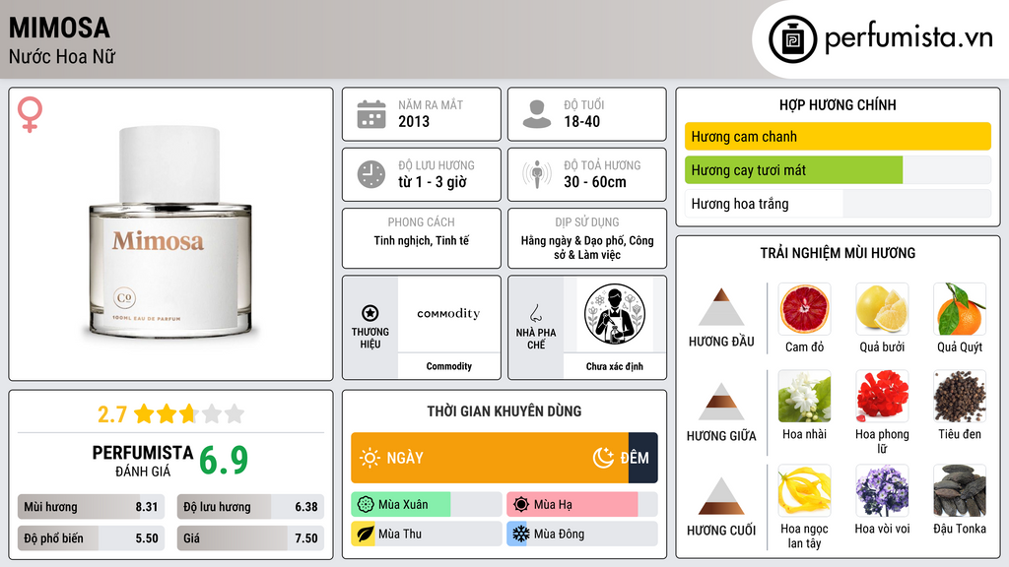This screenshot has width=1009, height=567.
Task: Click the clock icon beside Độ lưu hương
Action: coord(371,174)
